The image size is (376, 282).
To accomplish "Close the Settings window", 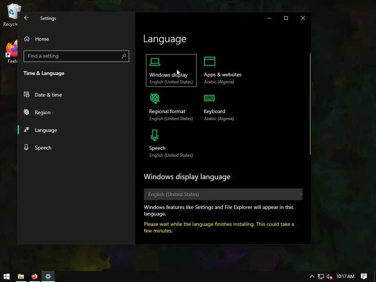I will 303,18.
